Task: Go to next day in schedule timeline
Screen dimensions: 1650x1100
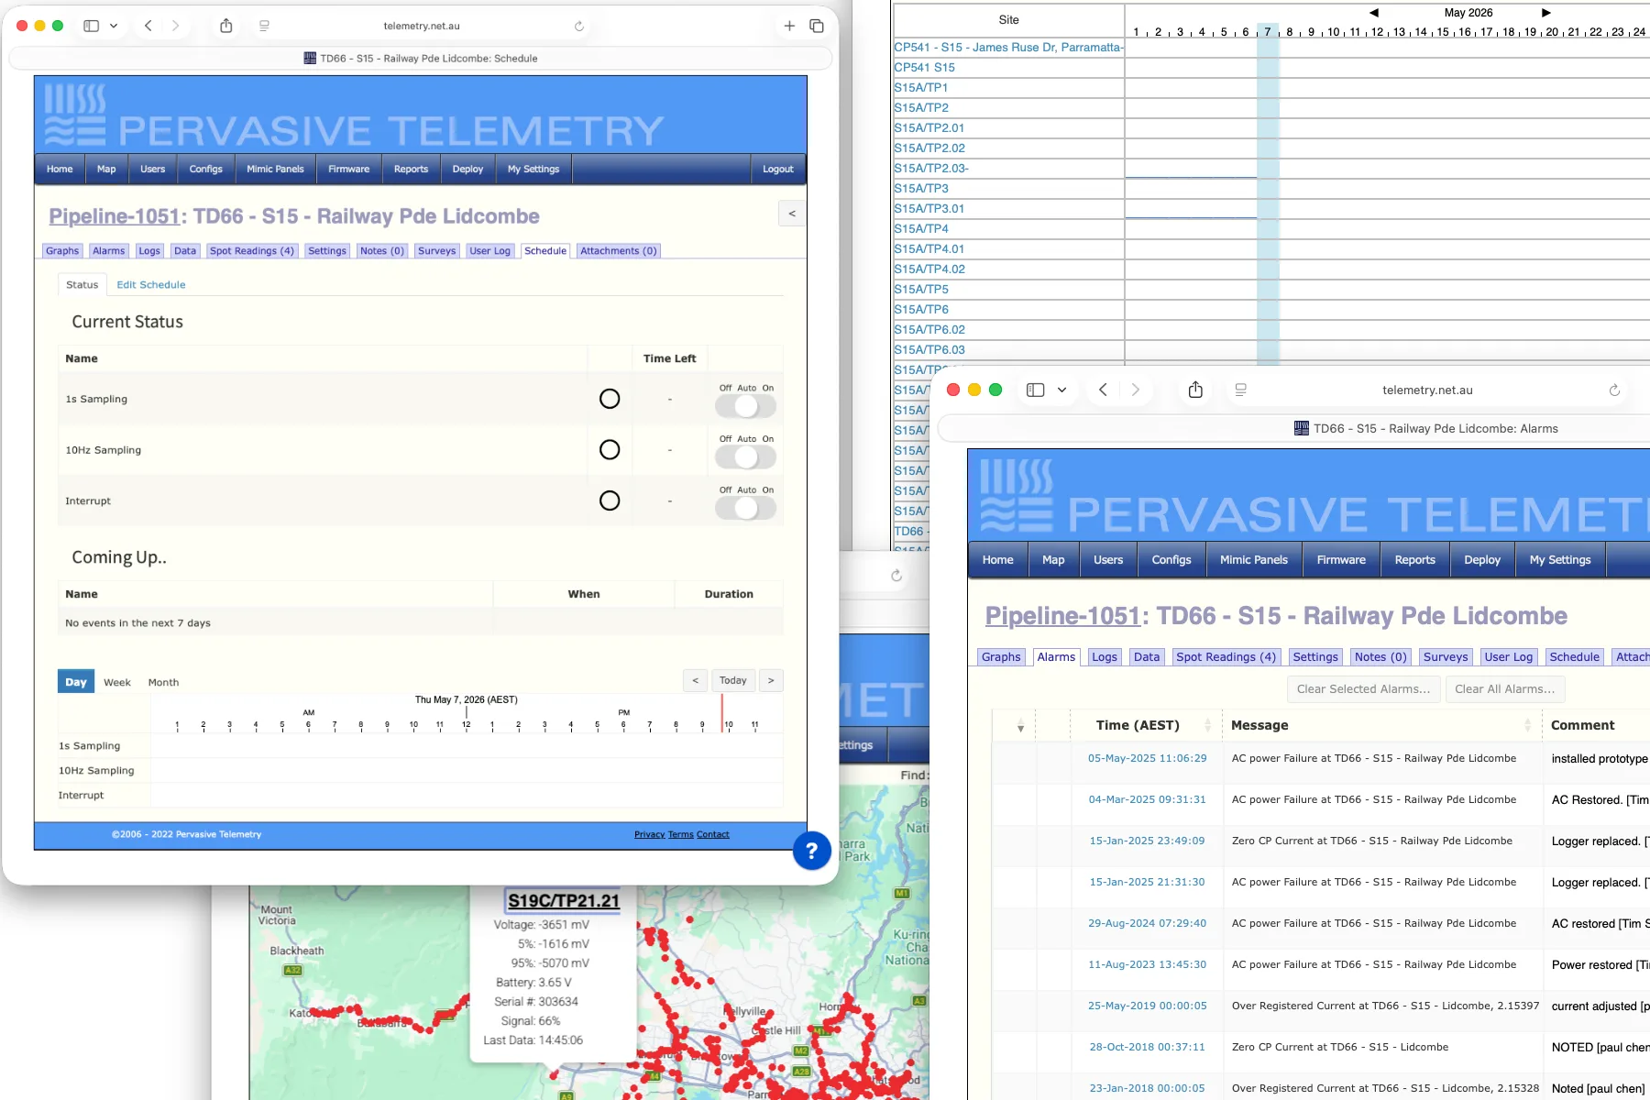Action: [x=771, y=680]
